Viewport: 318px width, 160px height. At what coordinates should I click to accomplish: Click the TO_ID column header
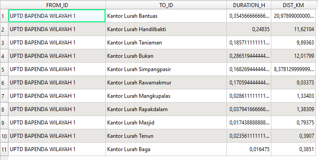click(x=166, y=5)
